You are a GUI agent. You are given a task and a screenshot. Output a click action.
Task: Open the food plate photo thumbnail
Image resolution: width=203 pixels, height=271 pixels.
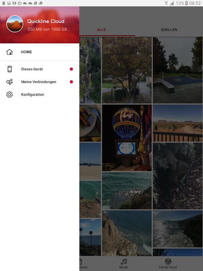(90, 123)
